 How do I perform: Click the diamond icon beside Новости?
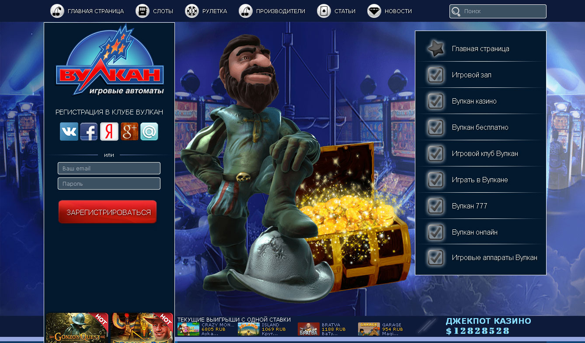pyautogui.click(x=374, y=11)
